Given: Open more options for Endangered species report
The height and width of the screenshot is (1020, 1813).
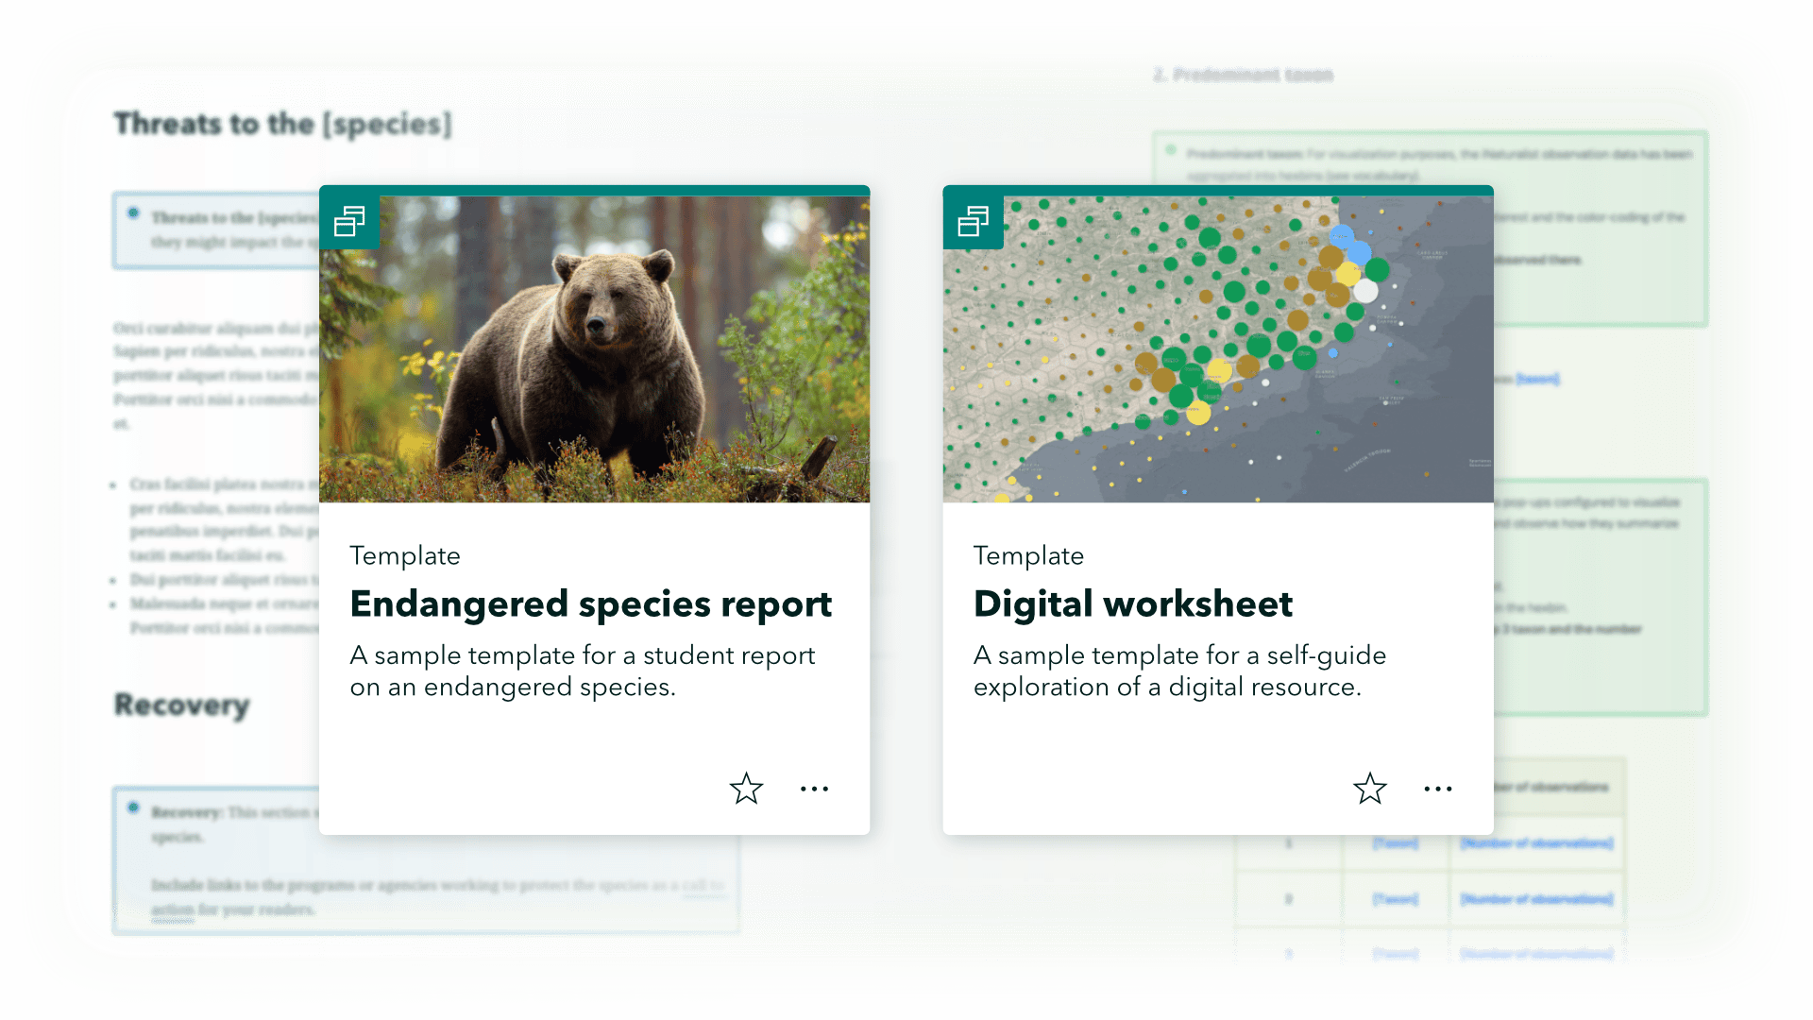Looking at the screenshot, I should tap(814, 789).
